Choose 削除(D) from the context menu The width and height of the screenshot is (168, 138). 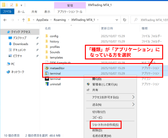(x=97, y=130)
